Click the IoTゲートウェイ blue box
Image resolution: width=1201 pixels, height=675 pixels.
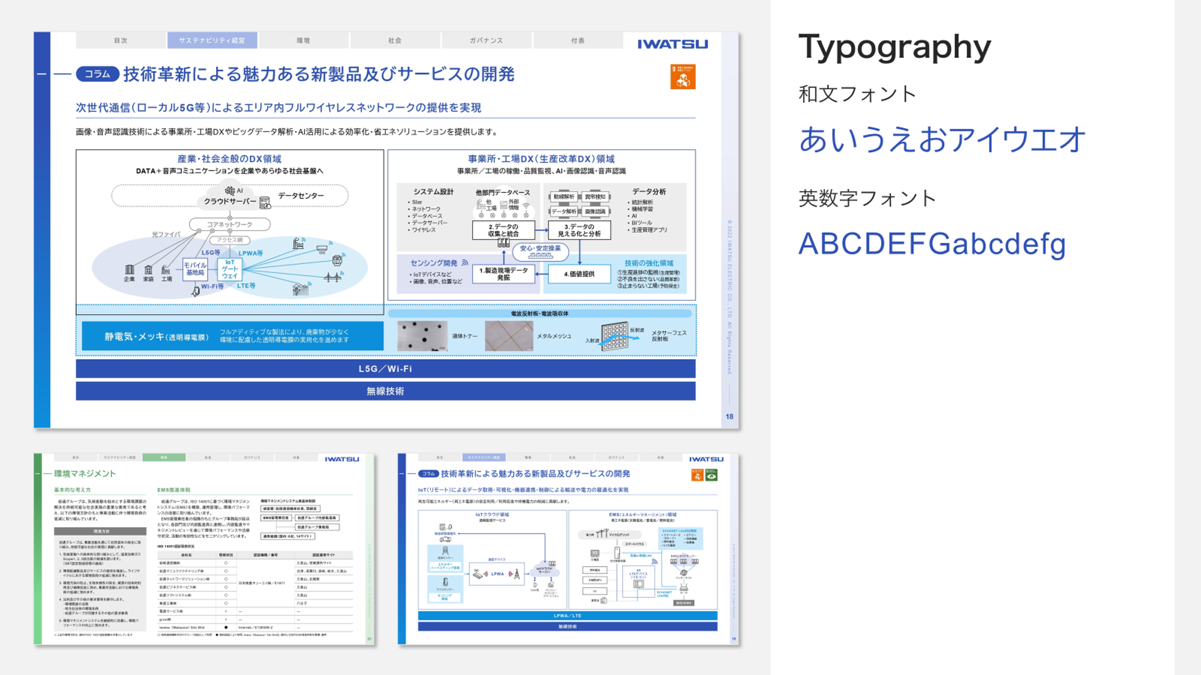pos(230,270)
